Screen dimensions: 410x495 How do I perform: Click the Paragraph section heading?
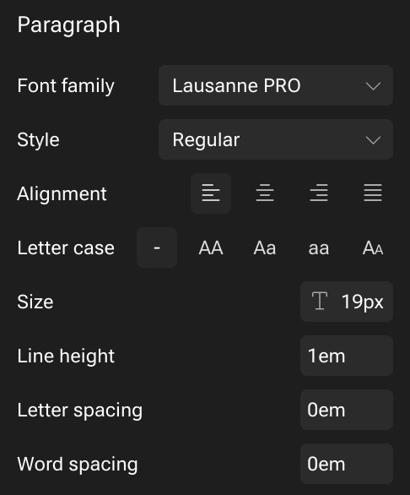pyautogui.click(x=68, y=25)
